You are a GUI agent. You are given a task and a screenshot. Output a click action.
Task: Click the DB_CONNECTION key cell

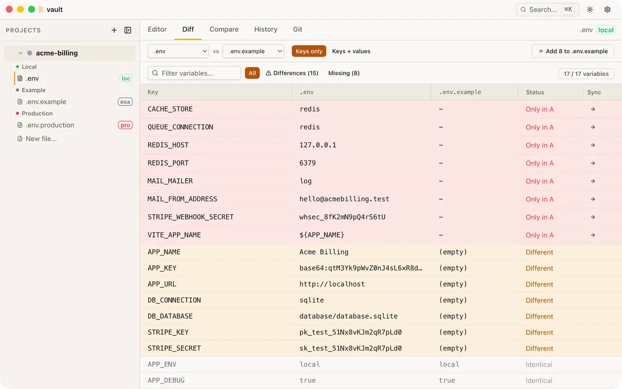point(174,300)
